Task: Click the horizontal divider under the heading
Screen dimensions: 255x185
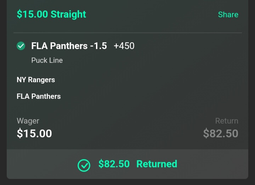Action: tap(127, 33)
